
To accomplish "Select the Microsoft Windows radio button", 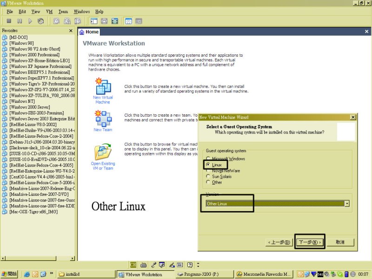I will pos(208,159).
